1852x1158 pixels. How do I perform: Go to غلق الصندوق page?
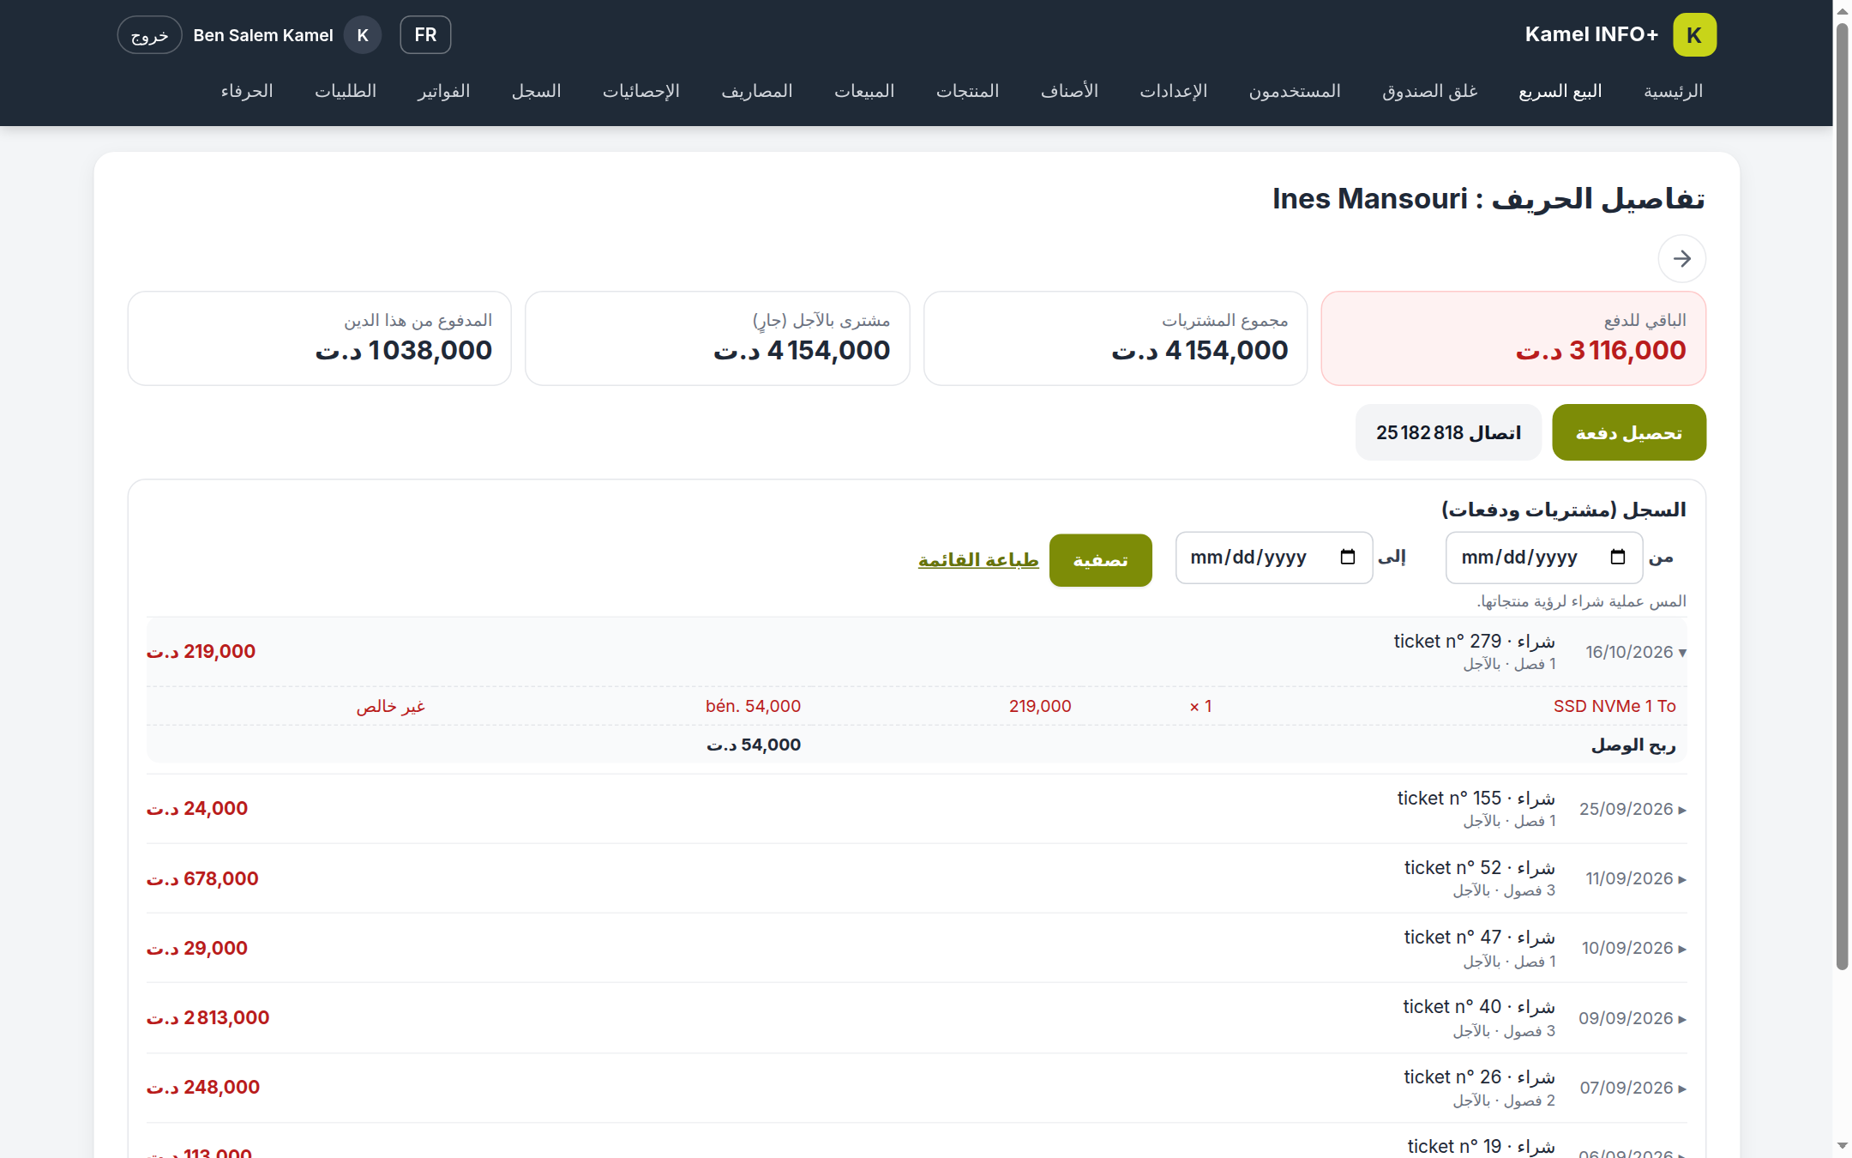(1429, 91)
